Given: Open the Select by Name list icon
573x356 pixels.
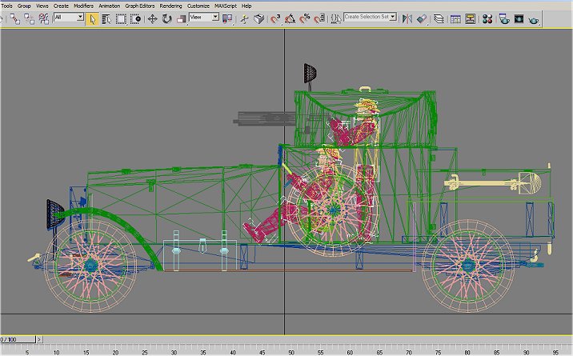Looking at the screenshot, I should [106, 18].
